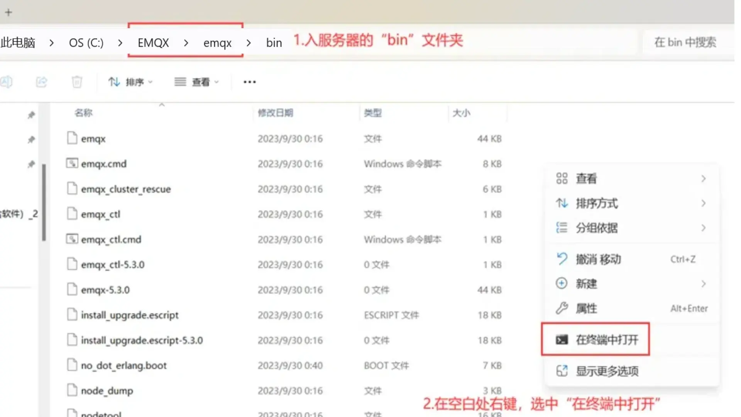
Task: Expand chevron after EMQX in address bar
Action: coord(186,42)
